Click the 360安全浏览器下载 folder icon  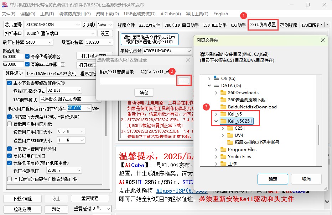(x=223, y=100)
